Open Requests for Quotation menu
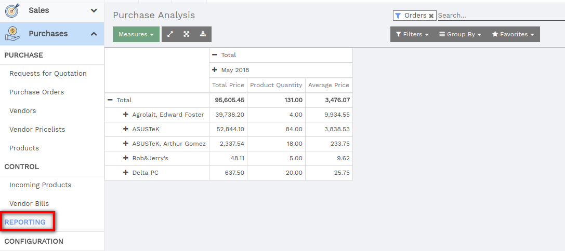 48,73
